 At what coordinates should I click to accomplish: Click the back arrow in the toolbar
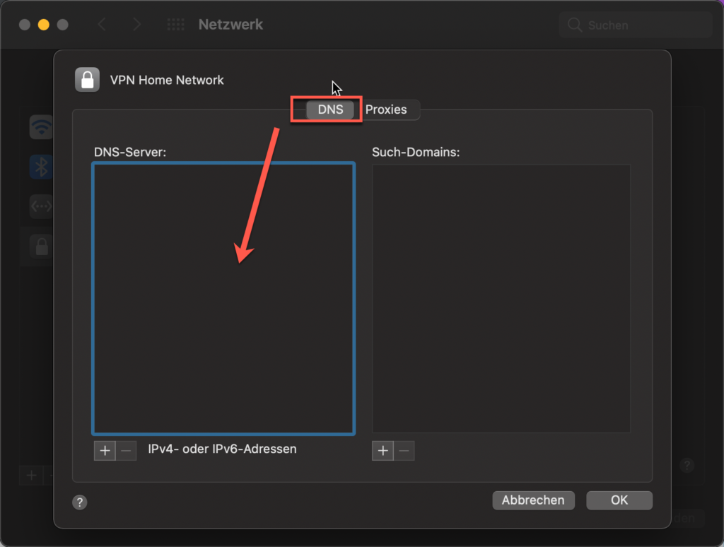pos(101,24)
